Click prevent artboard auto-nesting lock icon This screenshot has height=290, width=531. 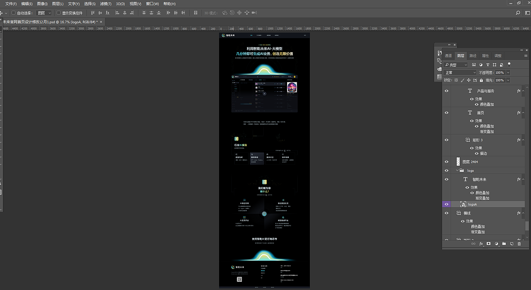point(475,80)
